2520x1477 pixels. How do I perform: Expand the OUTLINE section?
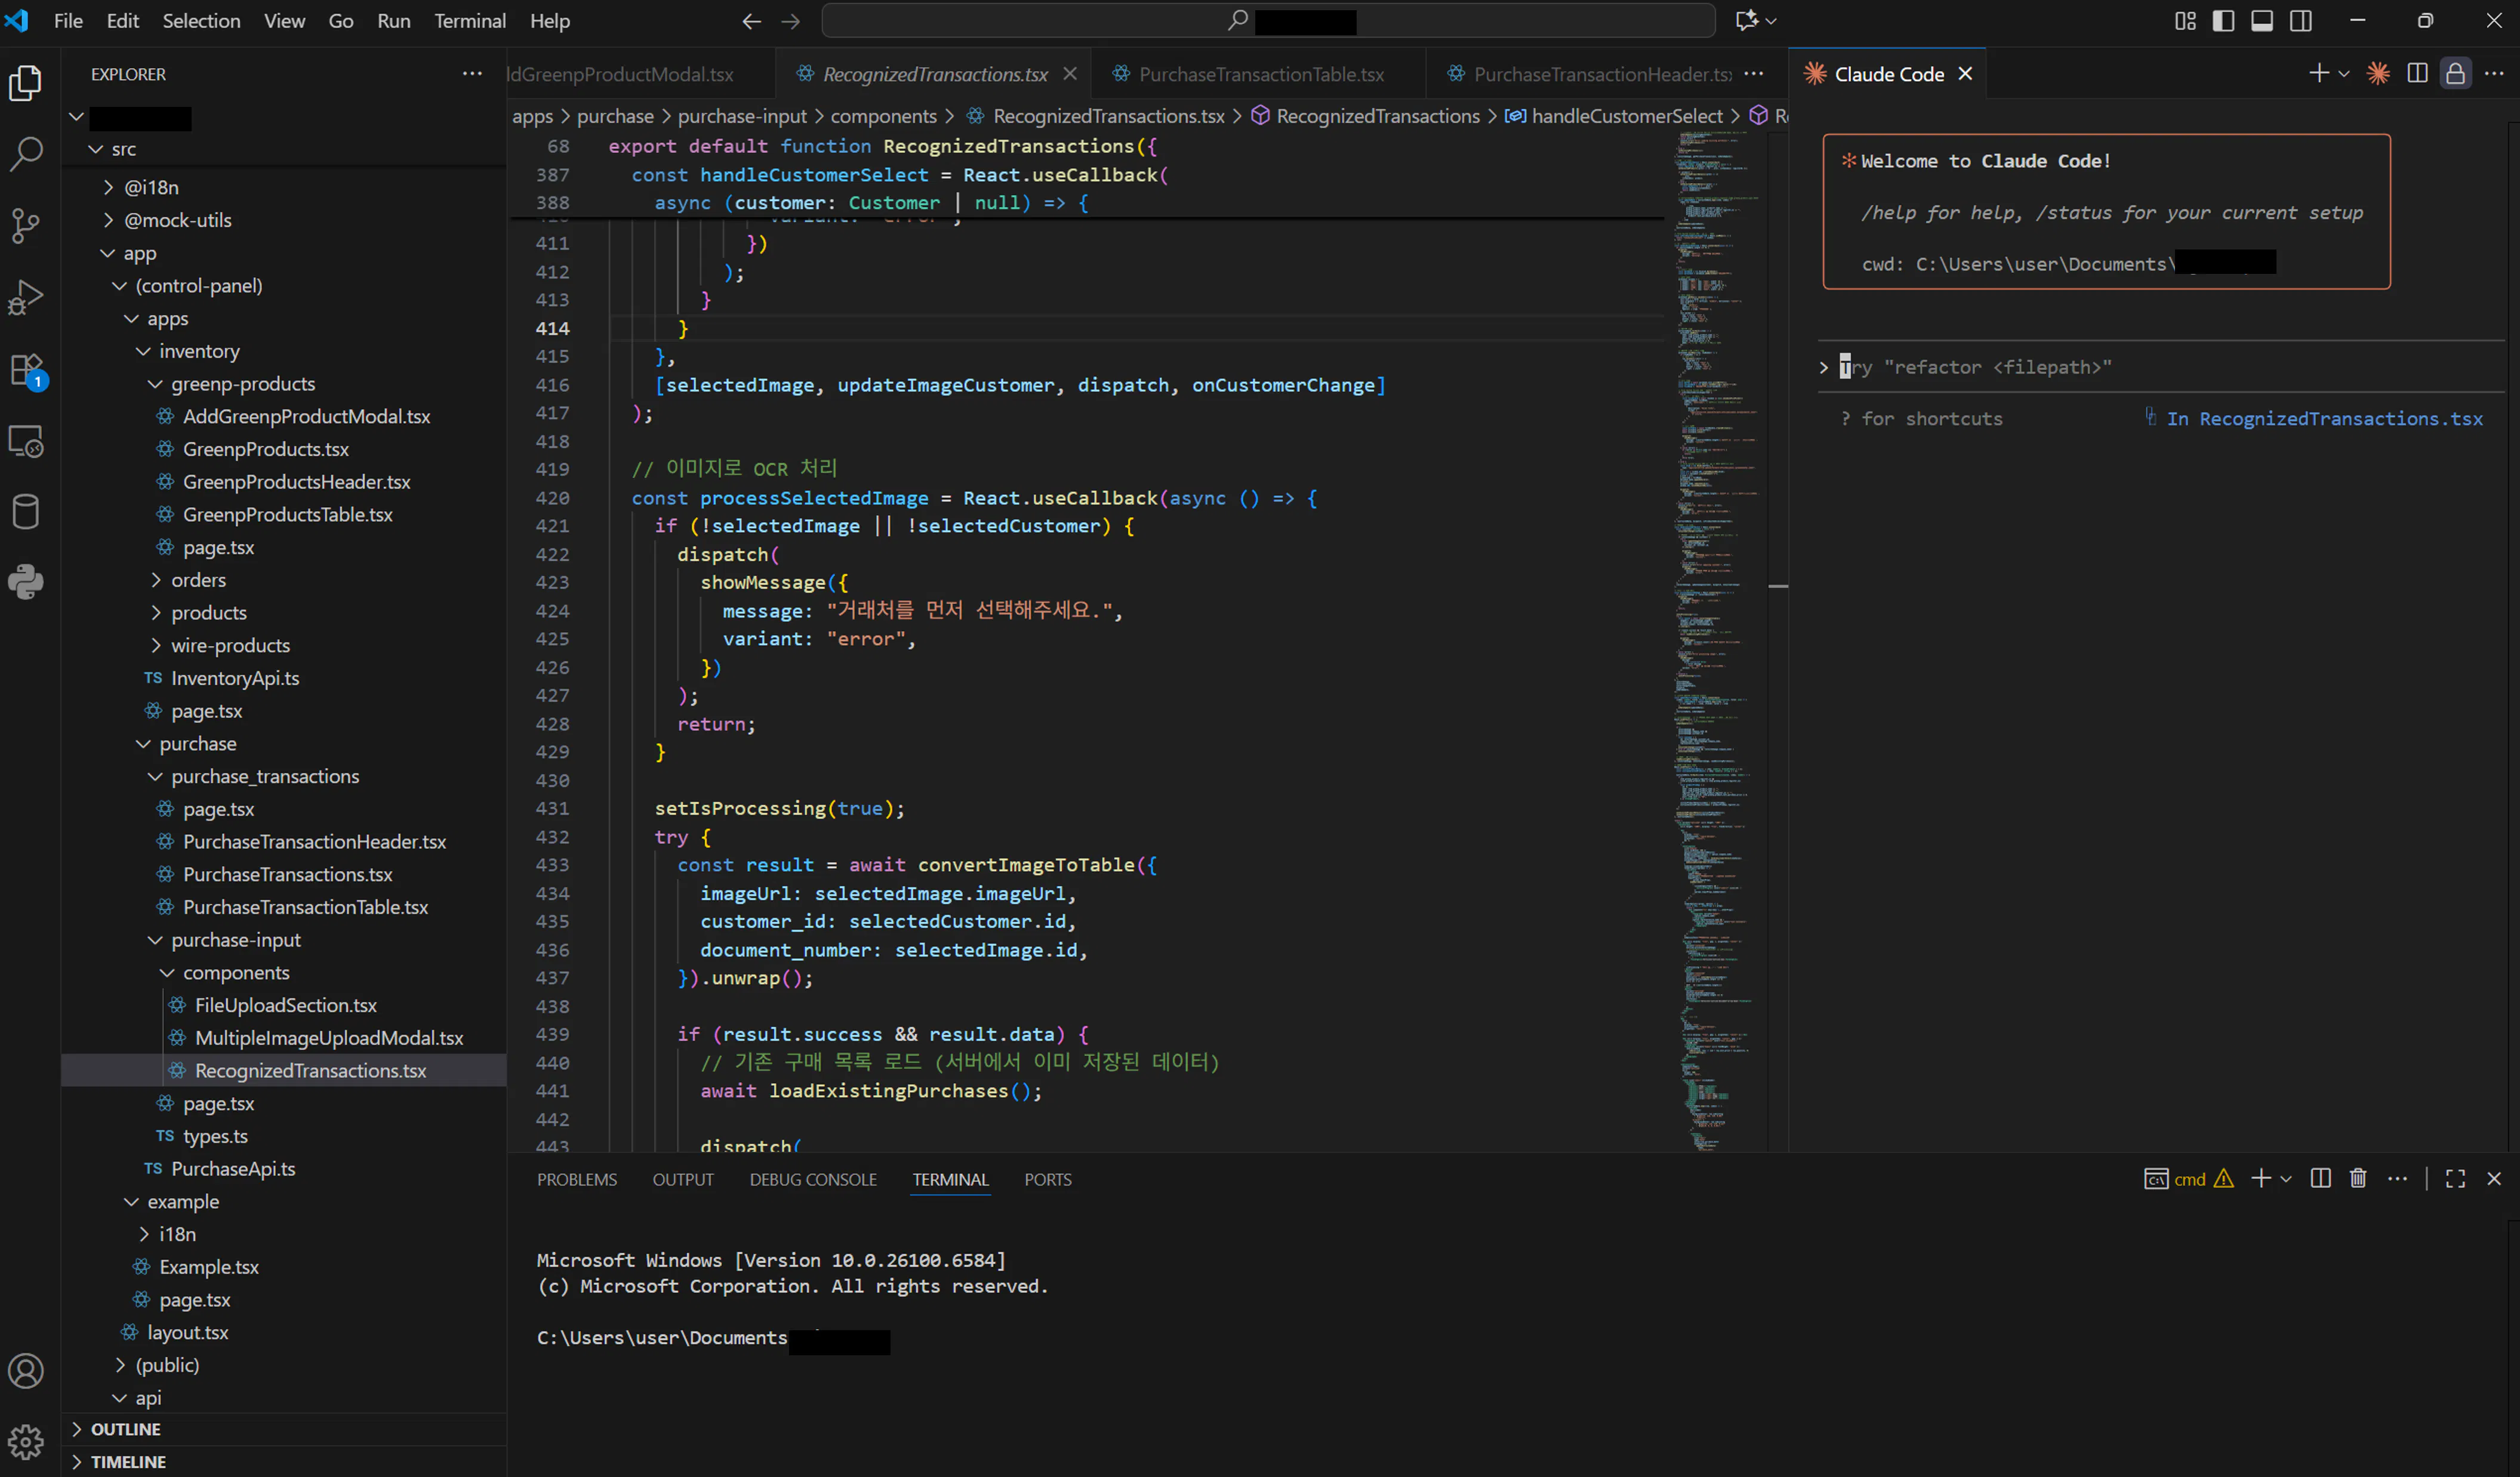click(125, 1429)
